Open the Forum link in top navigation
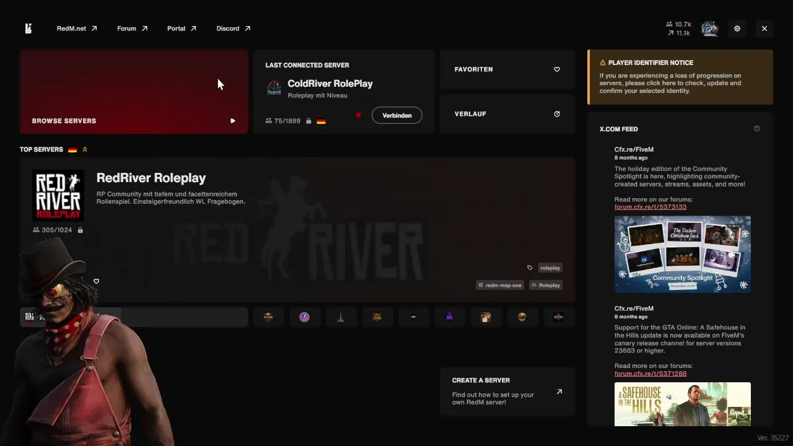793x446 pixels. tap(132, 28)
